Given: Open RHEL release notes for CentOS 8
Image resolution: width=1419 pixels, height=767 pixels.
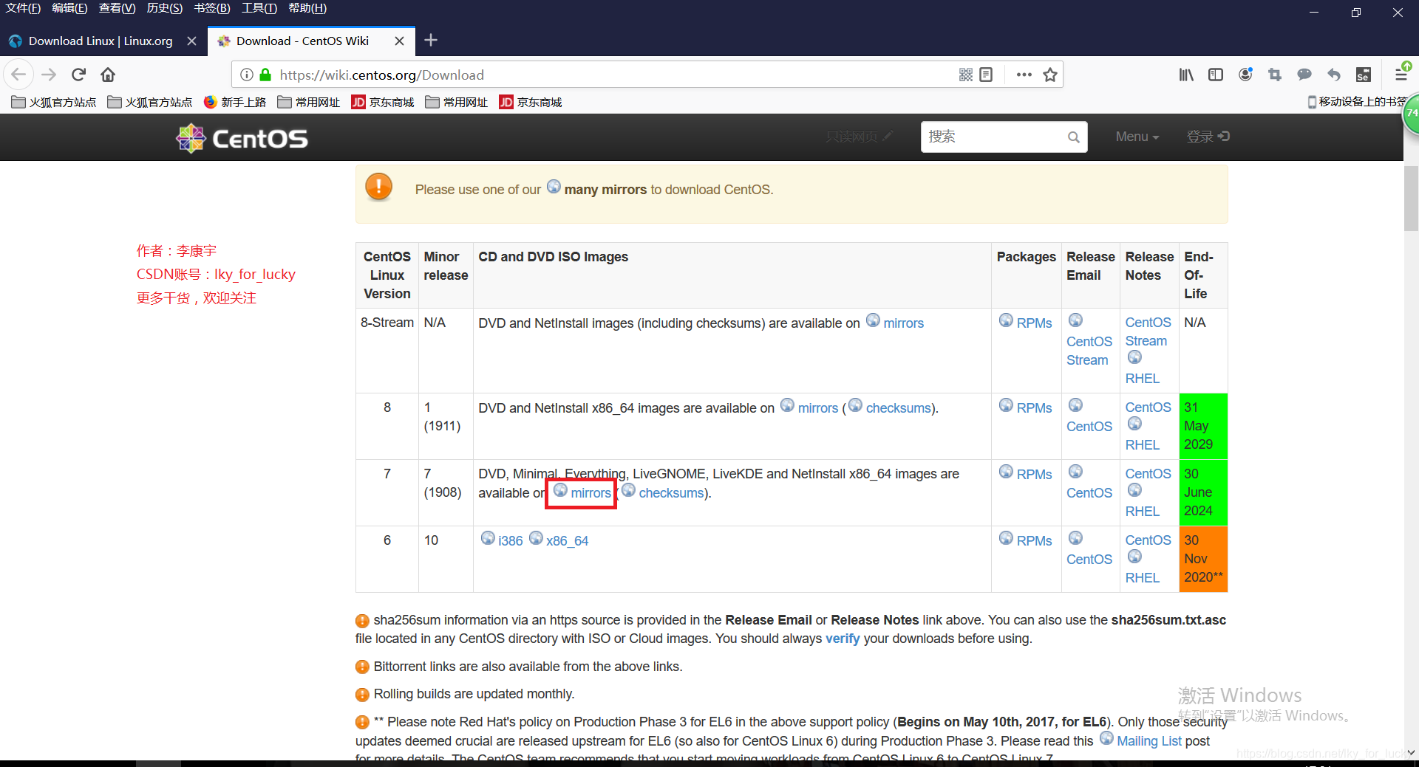Looking at the screenshot, I should [1142, 445].
